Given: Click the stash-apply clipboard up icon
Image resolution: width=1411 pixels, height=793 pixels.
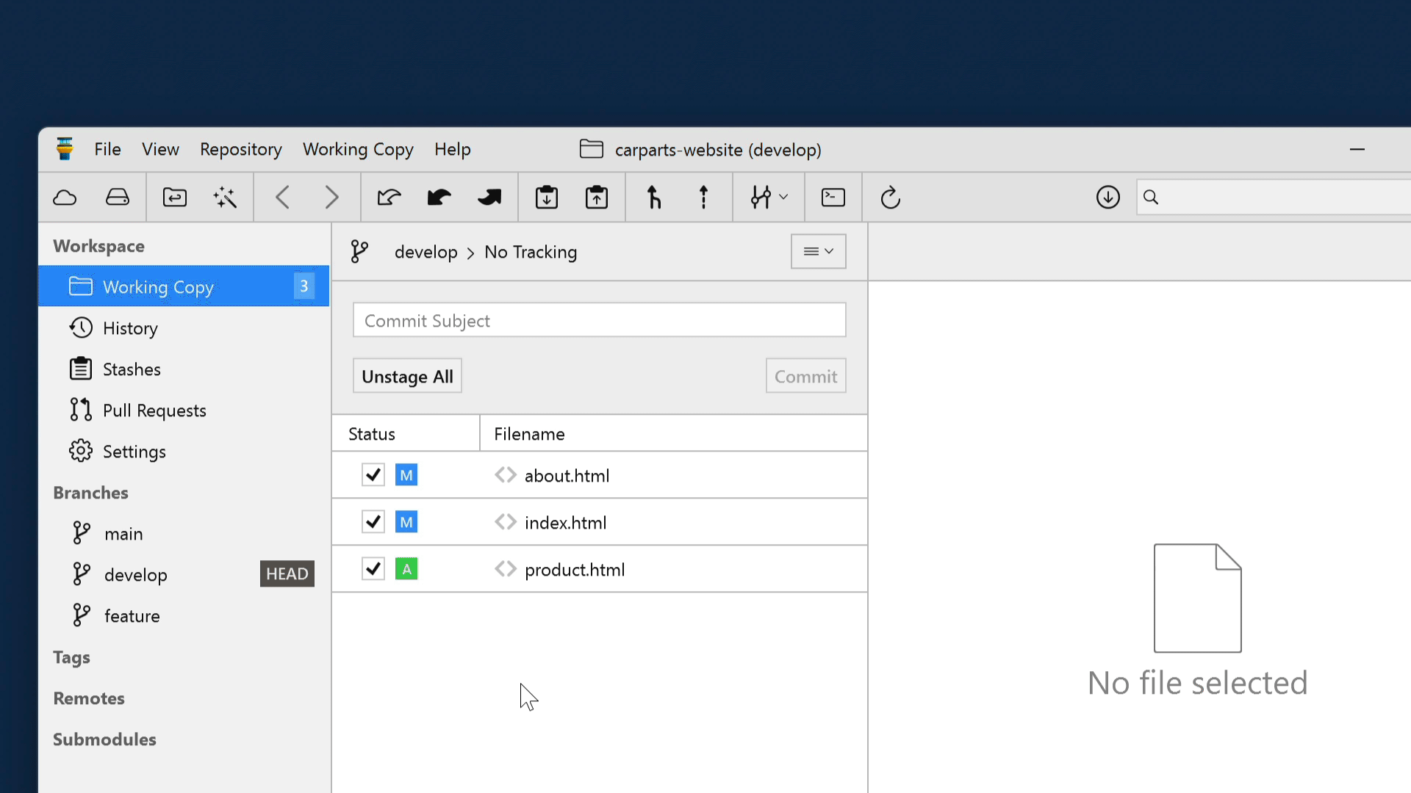Looking at the screenshot, I should [x=597, y=198].
